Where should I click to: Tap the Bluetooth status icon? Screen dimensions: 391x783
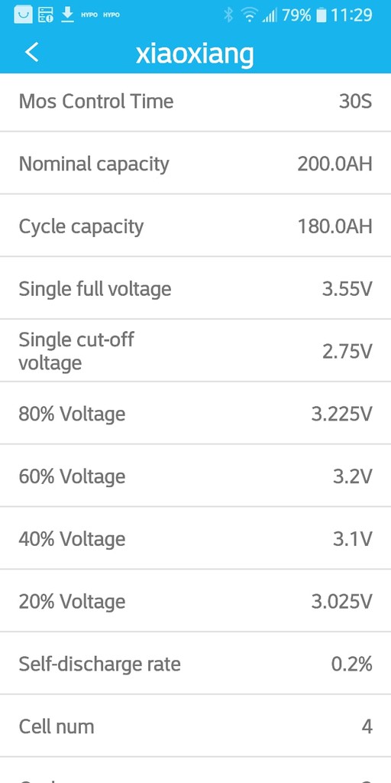[228, 15]
